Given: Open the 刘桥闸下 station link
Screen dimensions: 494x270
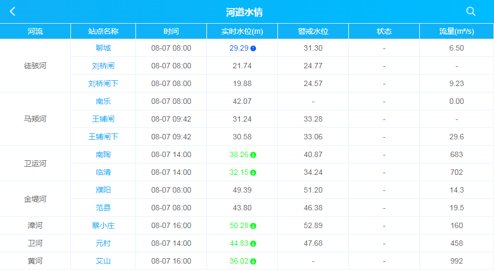Looking at the screenshot, I should point(103,83).
